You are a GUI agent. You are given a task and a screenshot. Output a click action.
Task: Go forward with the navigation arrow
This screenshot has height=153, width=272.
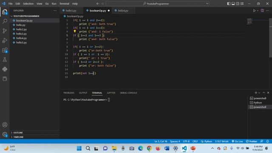pos(102,4)
